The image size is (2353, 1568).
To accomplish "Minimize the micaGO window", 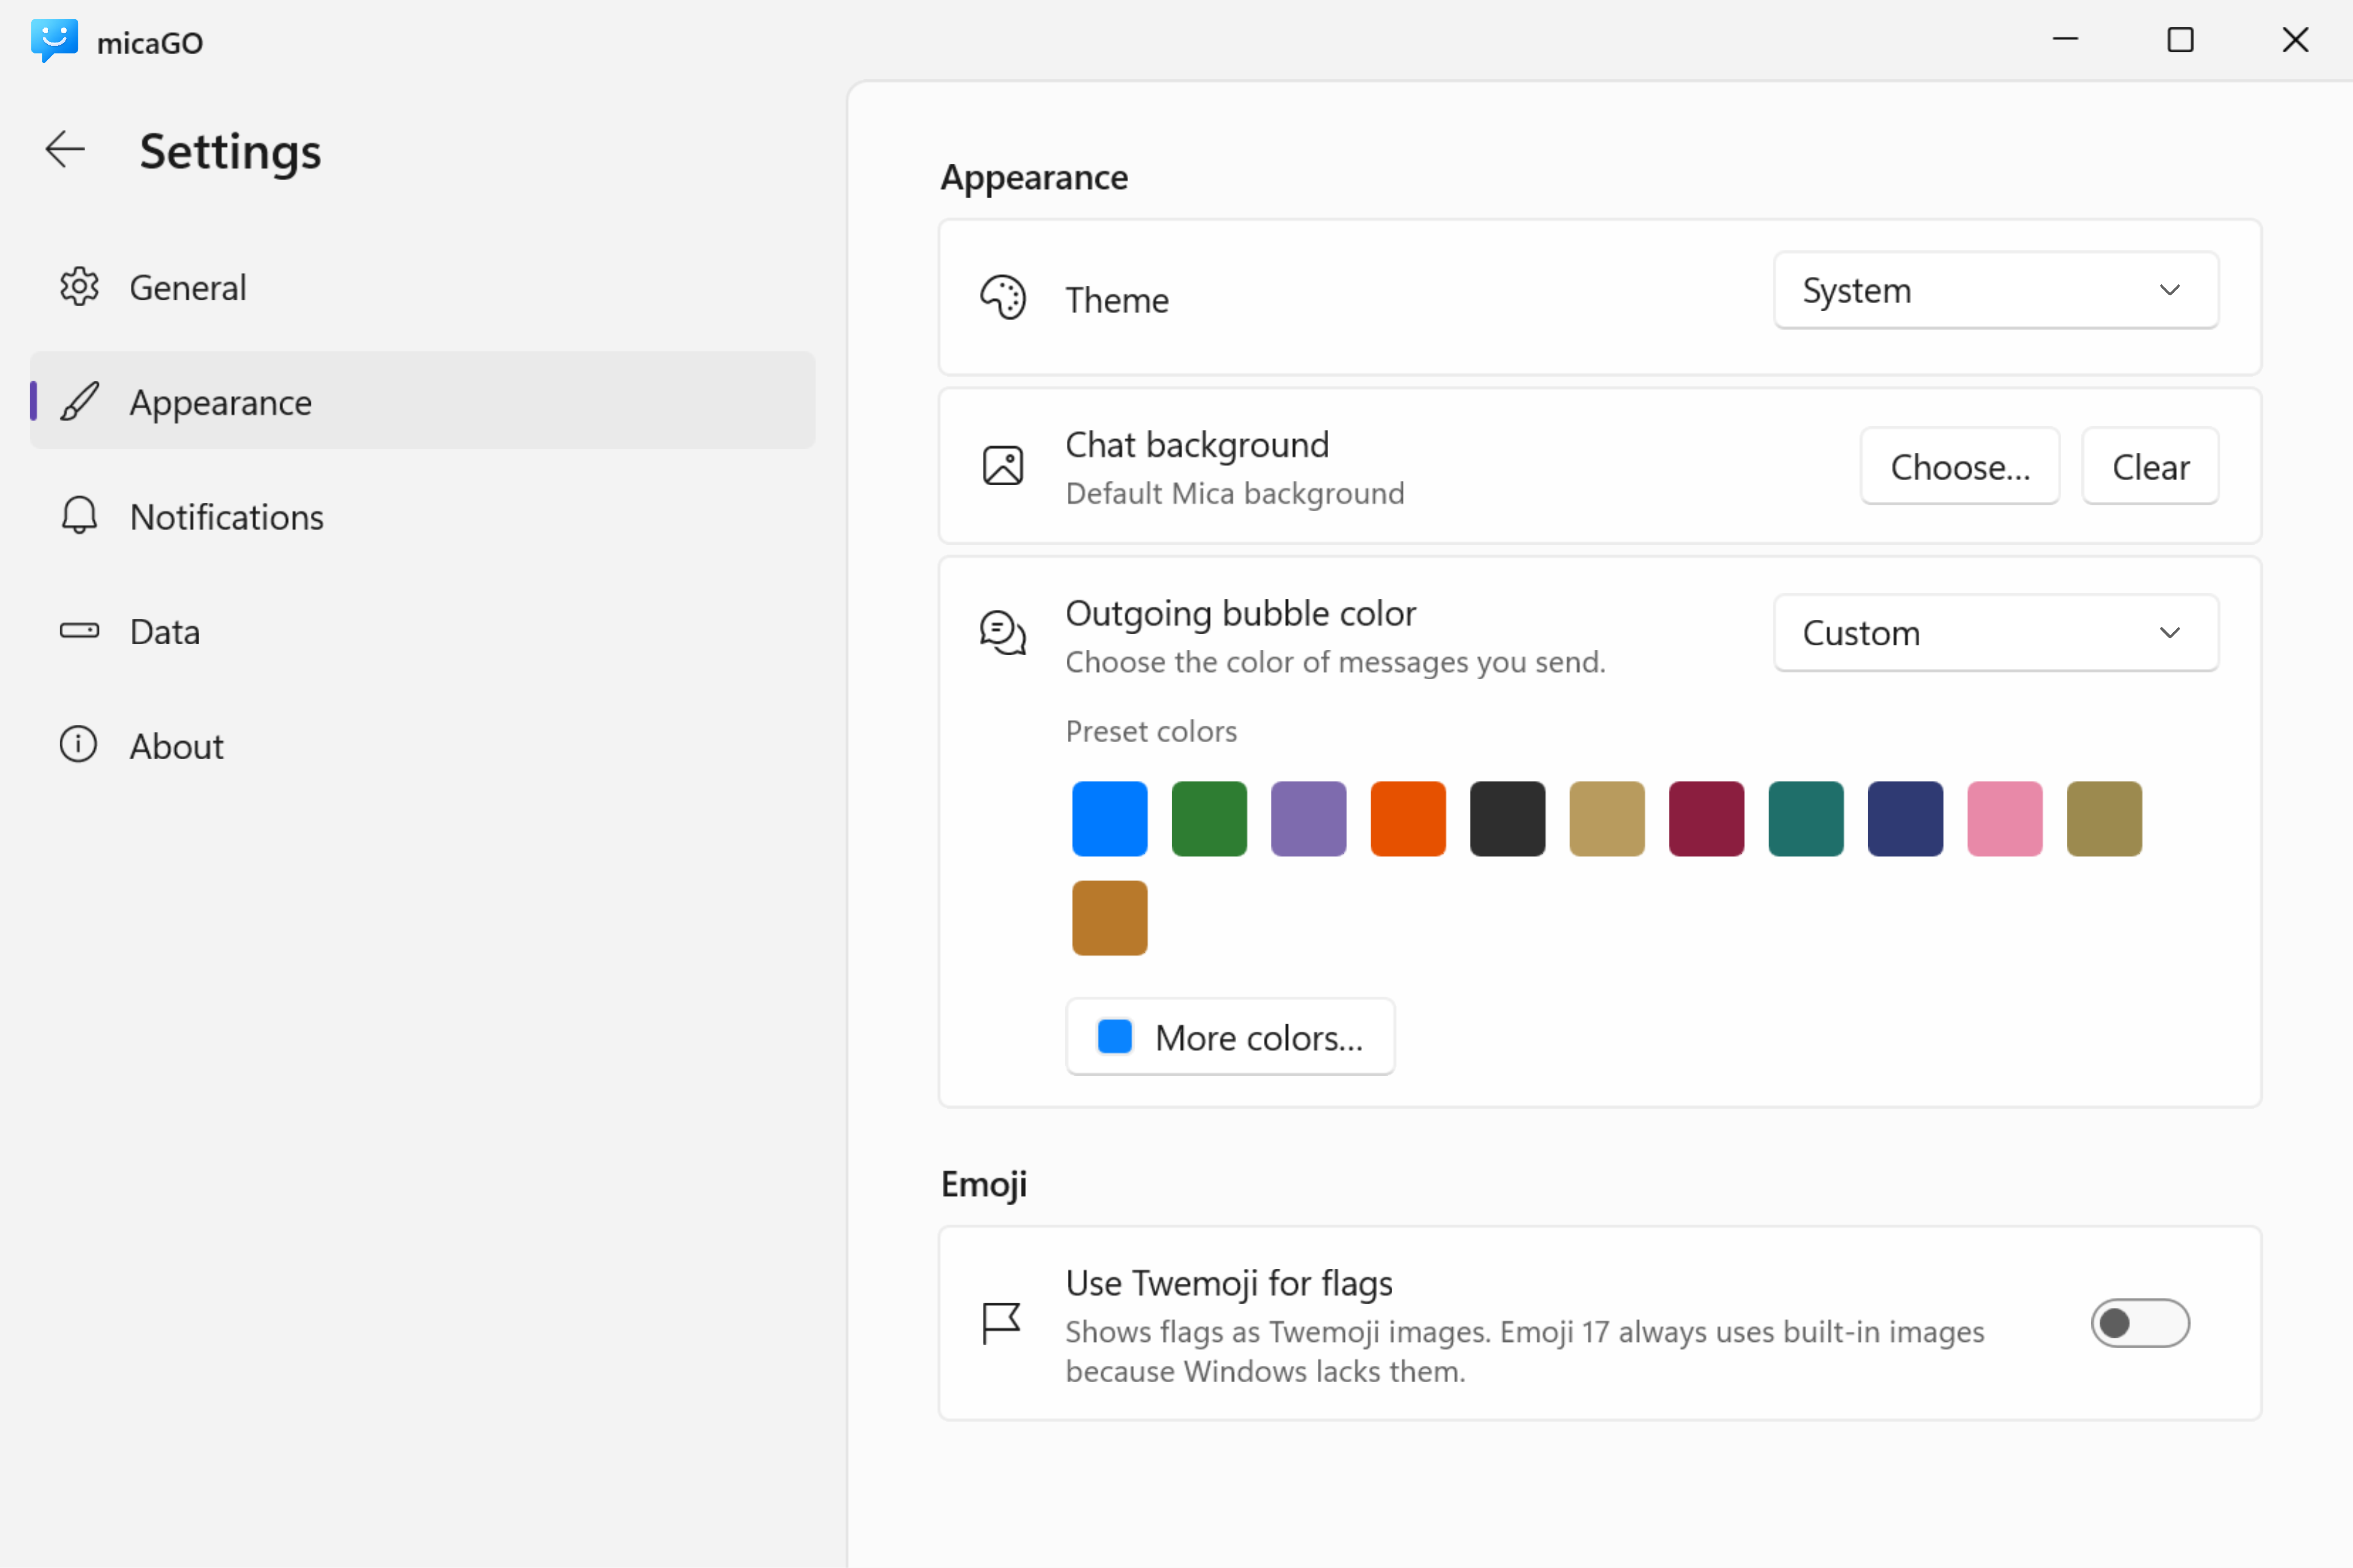I will coord(2066,40).
